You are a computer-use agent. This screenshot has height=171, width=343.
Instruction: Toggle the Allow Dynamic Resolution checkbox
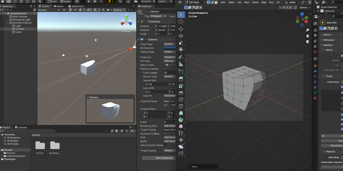(165, 145)
